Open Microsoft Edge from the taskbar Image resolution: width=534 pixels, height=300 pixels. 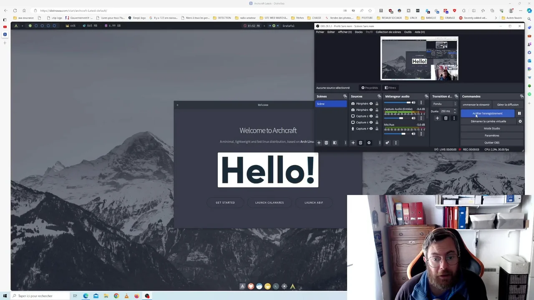click(x=86, y=296)
